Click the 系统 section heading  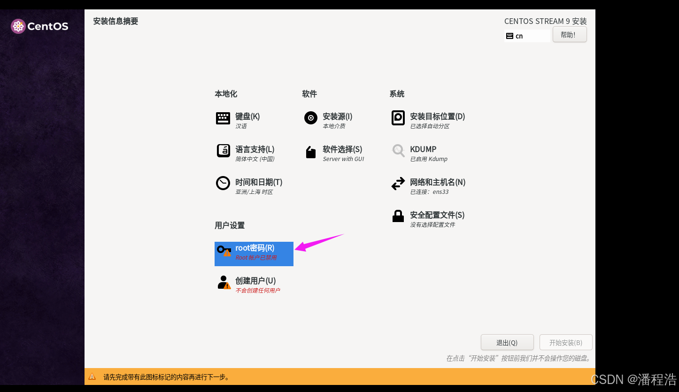click(397, 94)
